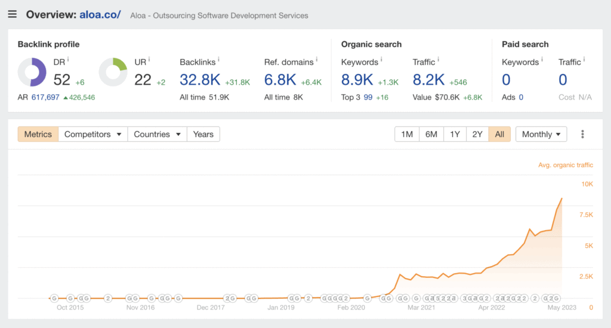Click the Mar 2021 axis label
611x328 pixels.
tap(421, 307)
